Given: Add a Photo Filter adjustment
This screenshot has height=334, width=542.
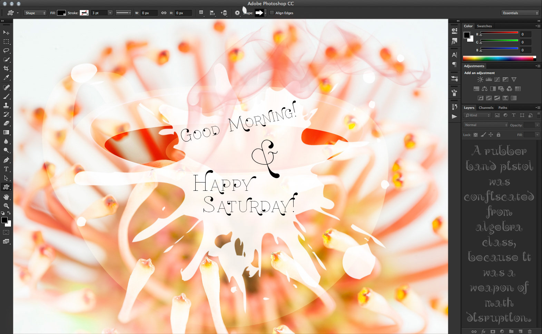Looking at the screenshot, I should coord(501,89).
